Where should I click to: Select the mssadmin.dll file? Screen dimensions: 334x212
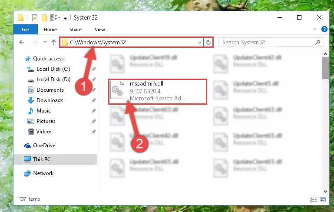coord(158,91)
